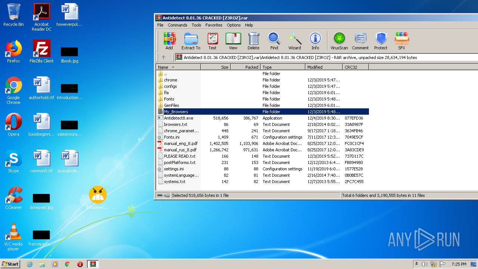
Task: Click the WinRAR taskbar button
Action: click(x=93, y=264)
